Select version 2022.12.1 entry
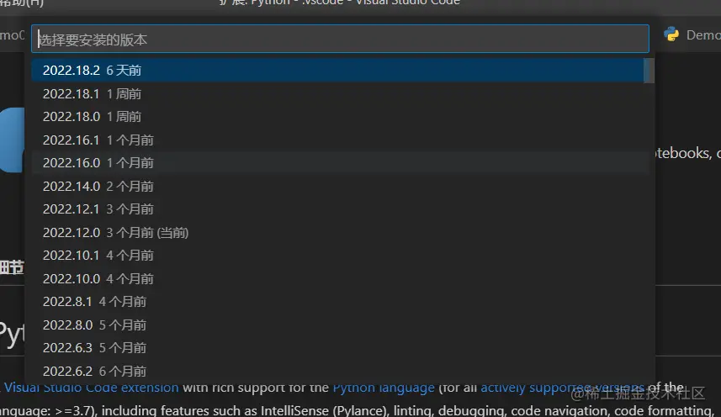721x417 pixels. point(337,209)
